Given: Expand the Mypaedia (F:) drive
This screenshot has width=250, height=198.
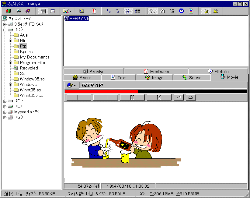Looking at the screenshot, I should [5, 112].
